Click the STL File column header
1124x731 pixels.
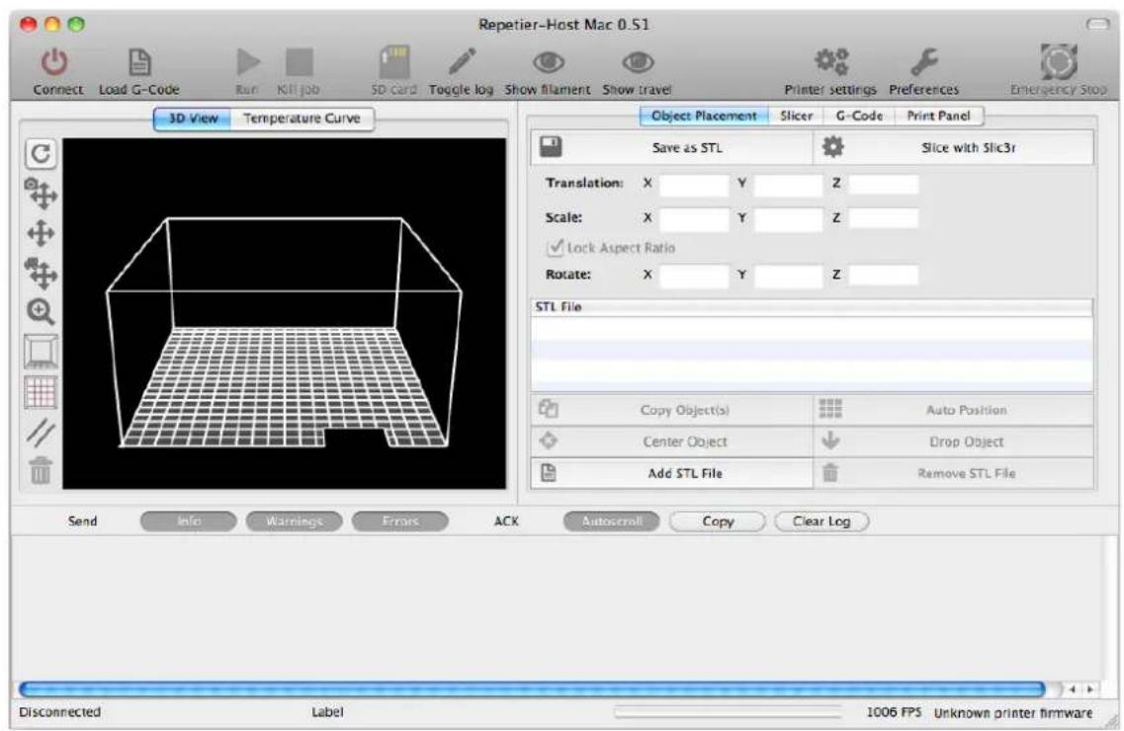(812, 307)
